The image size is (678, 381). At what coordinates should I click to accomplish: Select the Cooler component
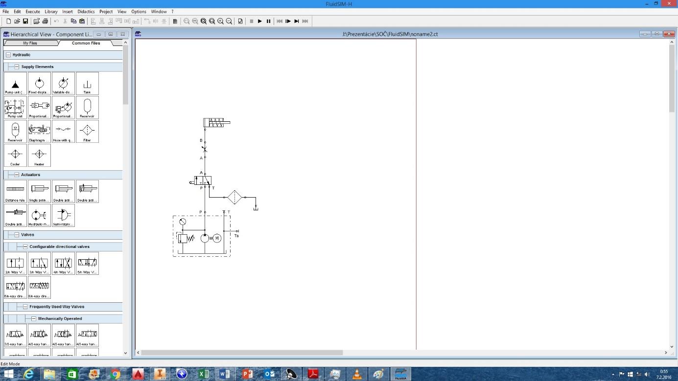point(15,155)
